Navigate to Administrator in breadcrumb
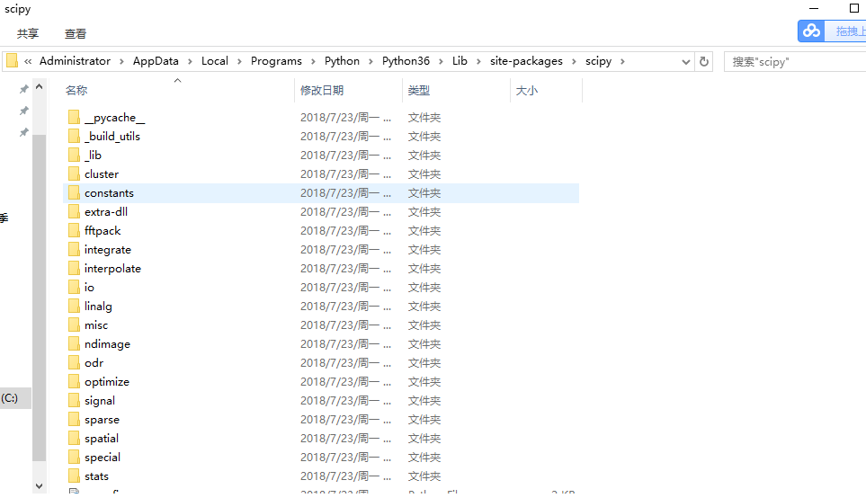 tap(76, 61)
